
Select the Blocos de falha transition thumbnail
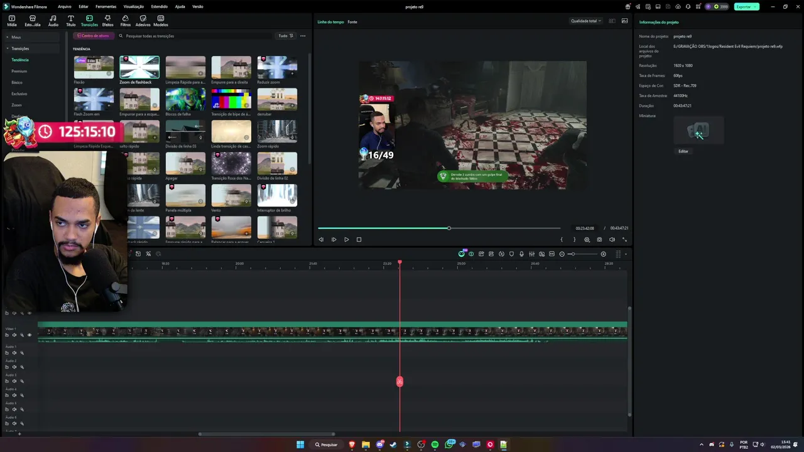click(x=185, y=99)
